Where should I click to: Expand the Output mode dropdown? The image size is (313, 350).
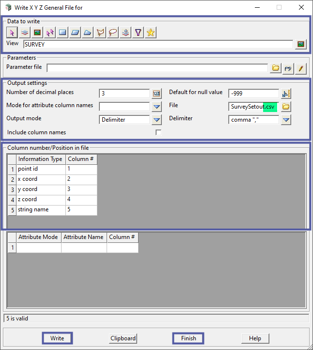tap(156, 120)
